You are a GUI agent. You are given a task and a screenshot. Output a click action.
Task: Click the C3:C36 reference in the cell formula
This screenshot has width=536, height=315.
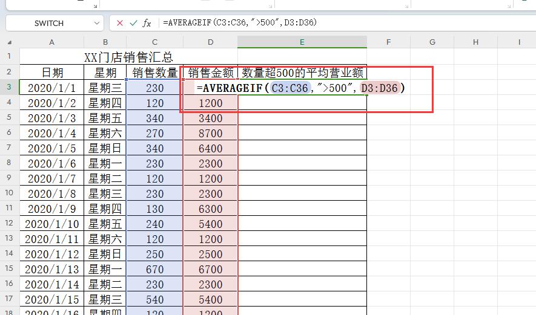point(290,88)
